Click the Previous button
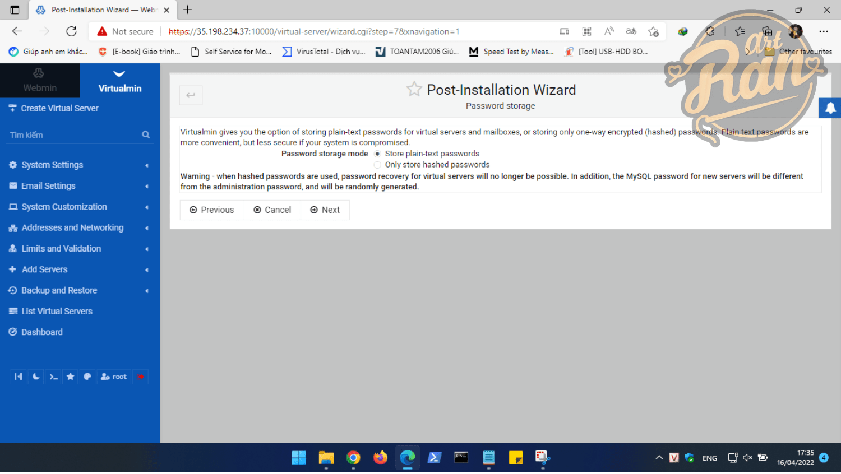Image resolution: width=841 pixels, height=474 pixels. pyautogui.click(x=212, y=210)
